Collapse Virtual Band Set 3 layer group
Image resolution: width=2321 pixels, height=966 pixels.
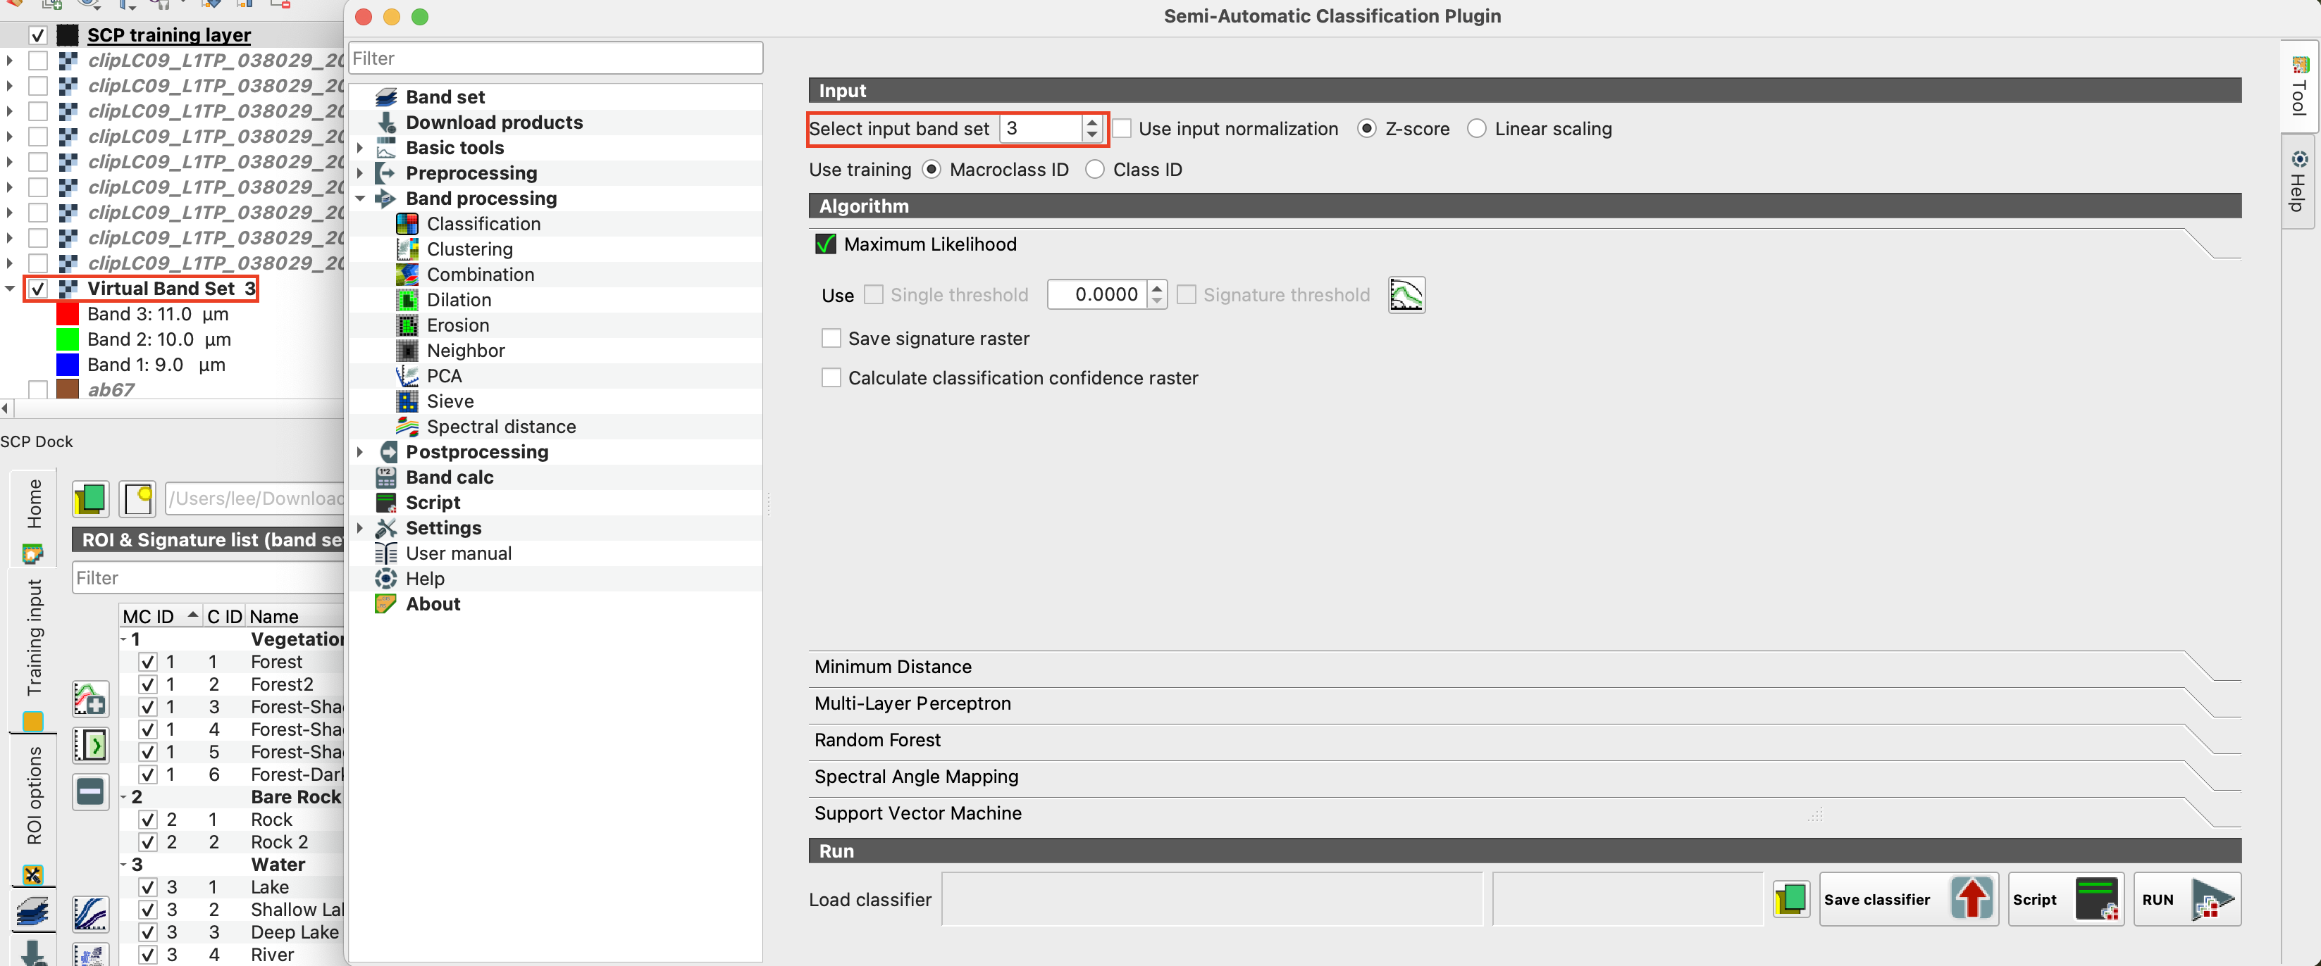[x=10, y=288]
